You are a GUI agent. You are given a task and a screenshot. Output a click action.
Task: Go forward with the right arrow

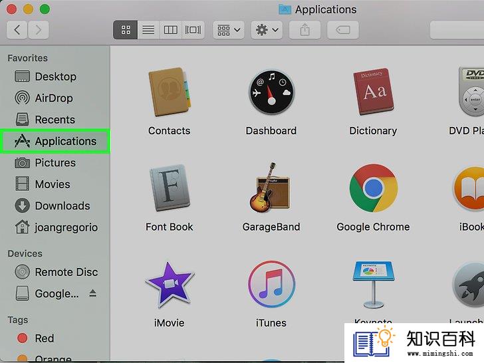[39, 30]
